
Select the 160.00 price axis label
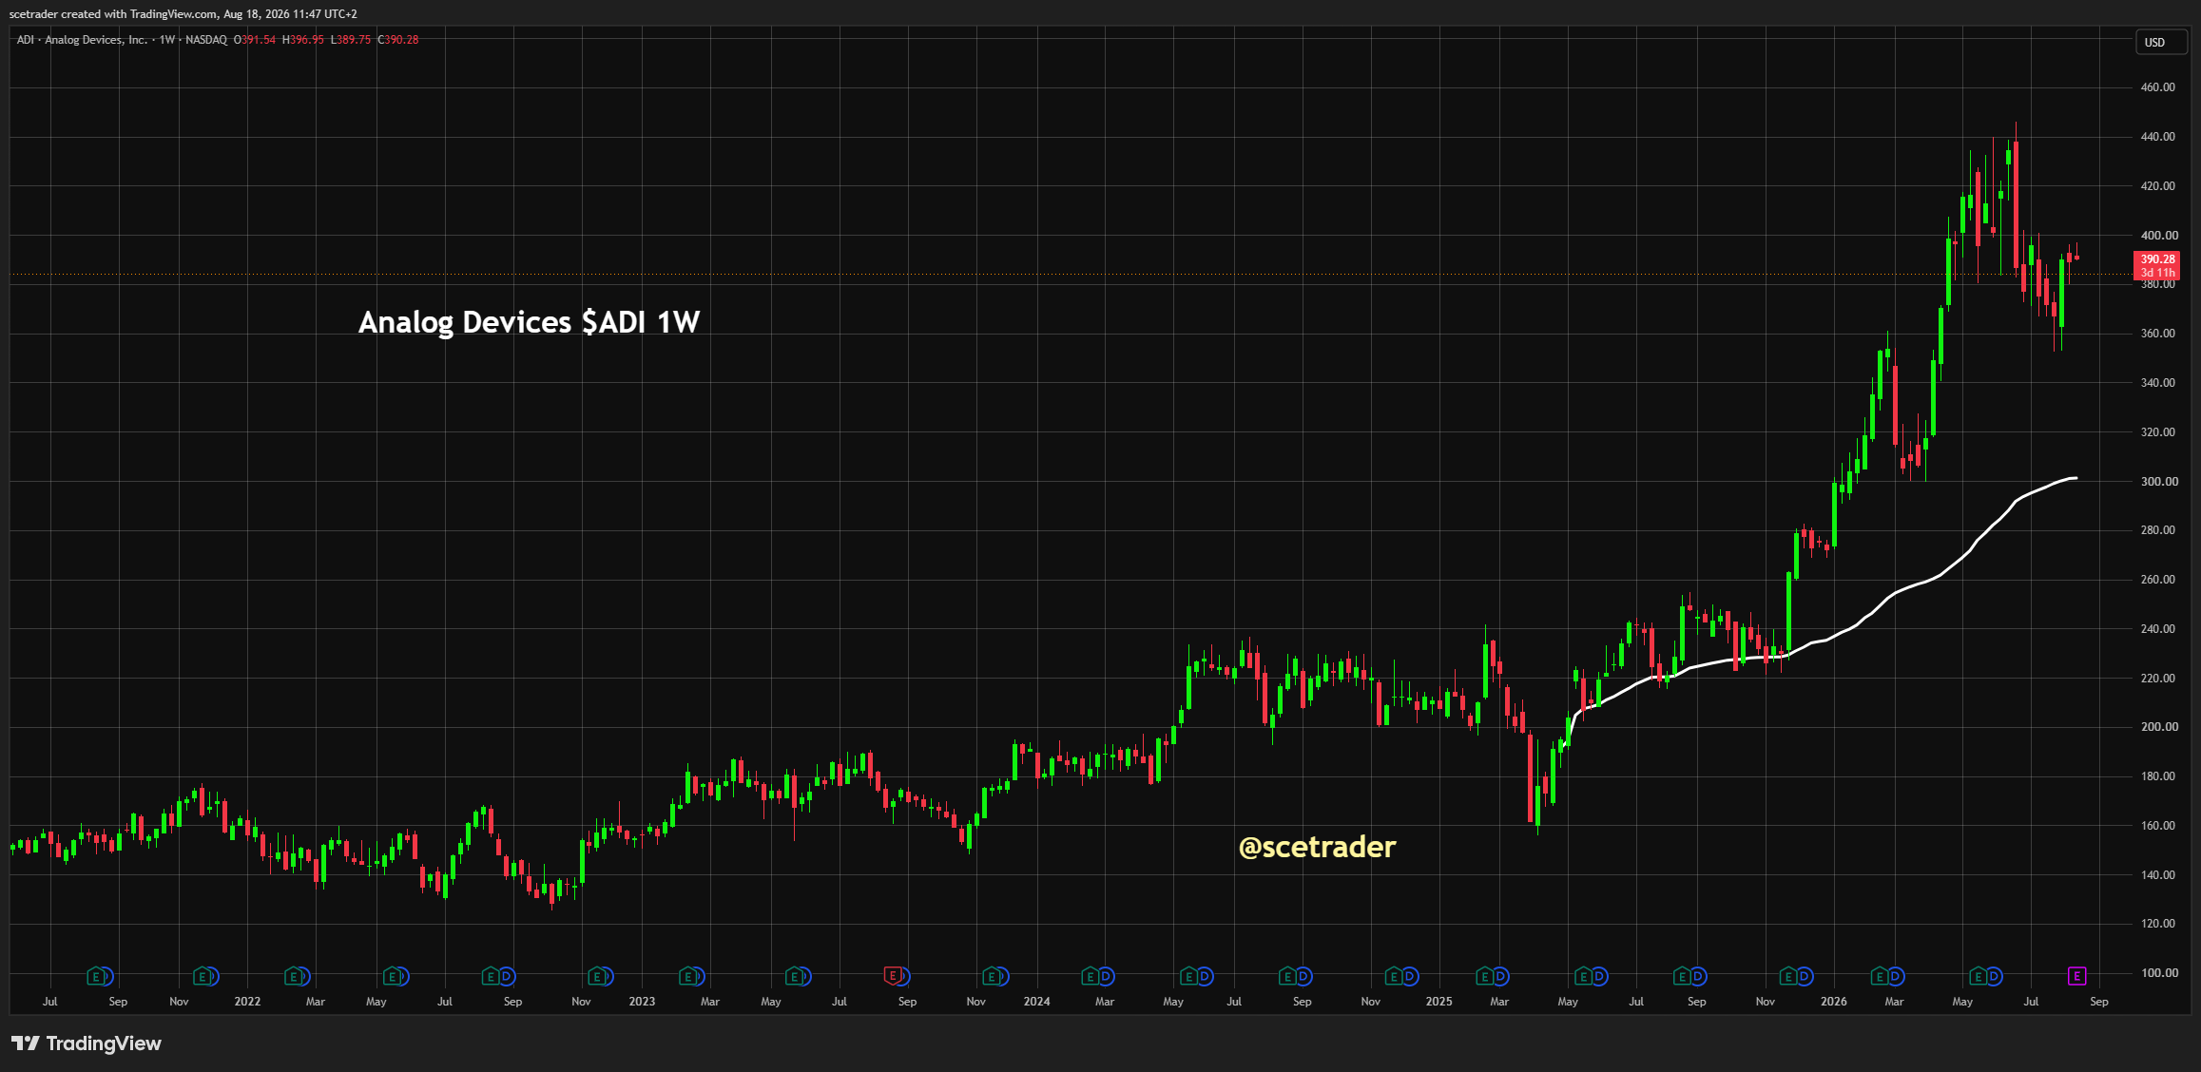[x=2157, y=826]
